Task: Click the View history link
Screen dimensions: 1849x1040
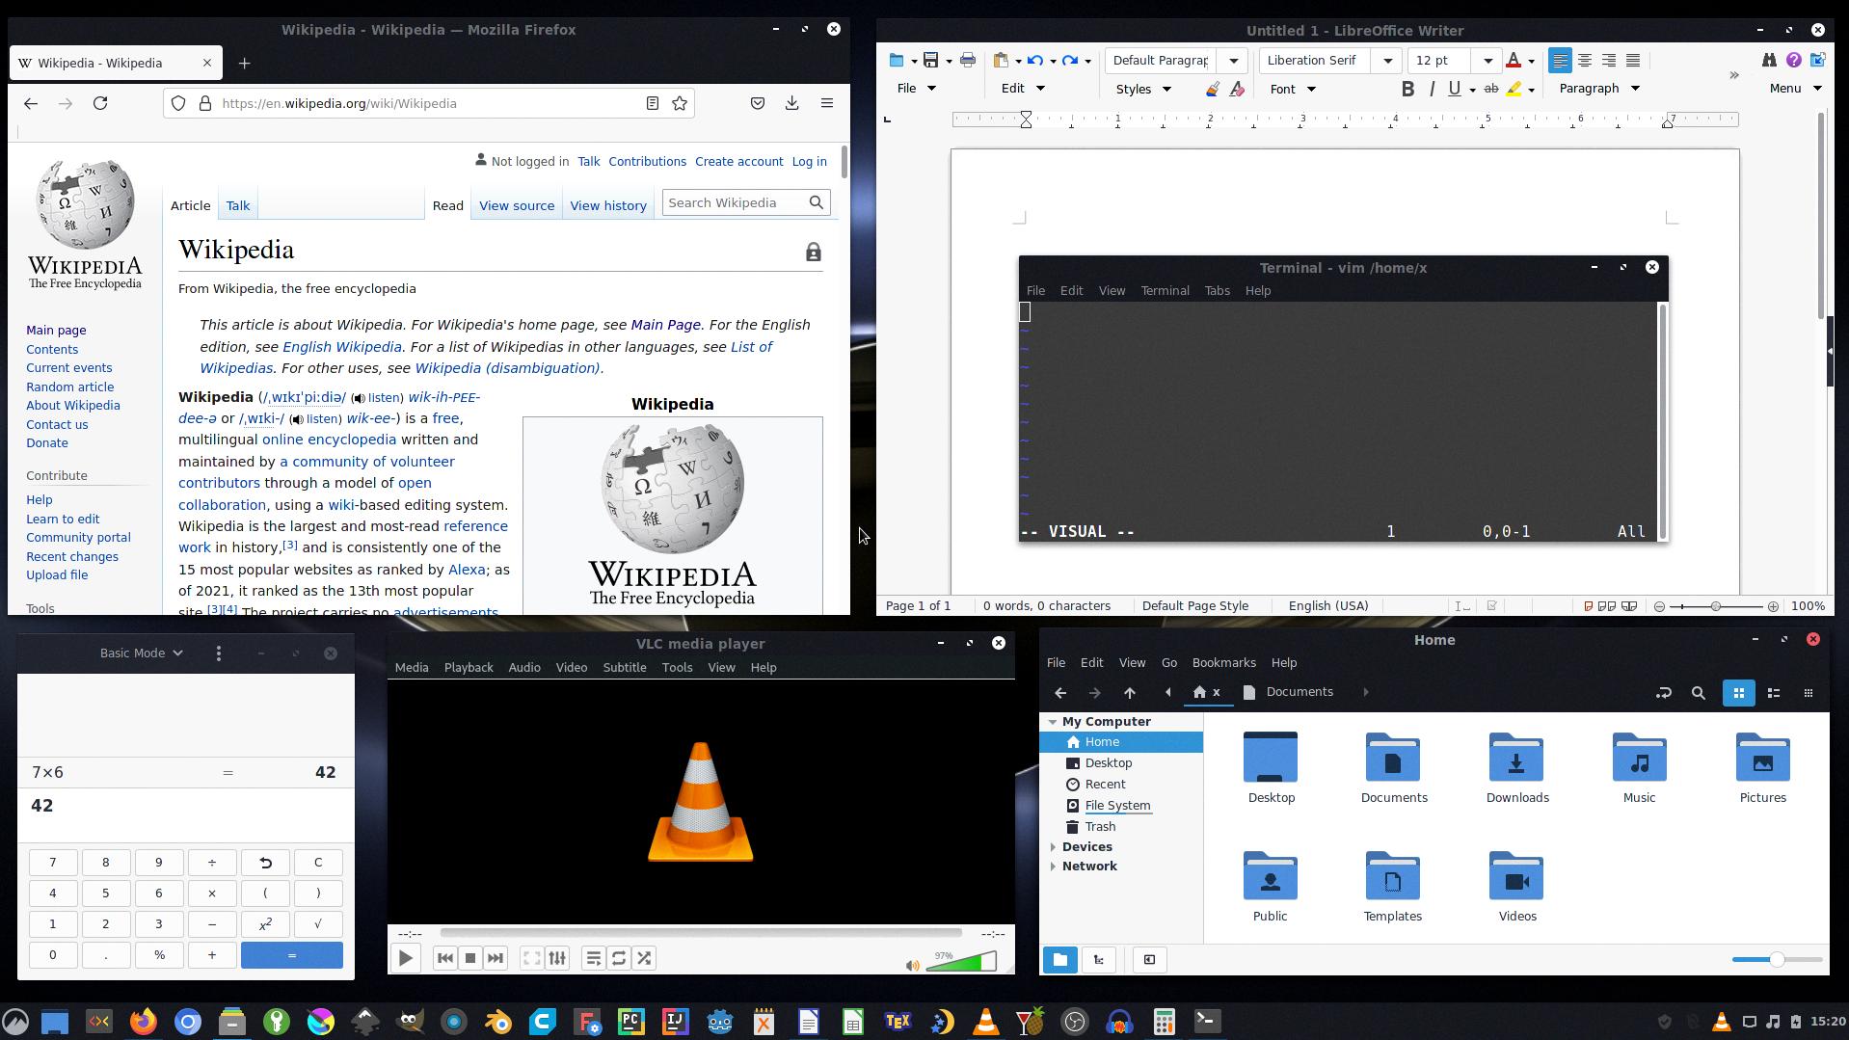Action: [607, 205]
